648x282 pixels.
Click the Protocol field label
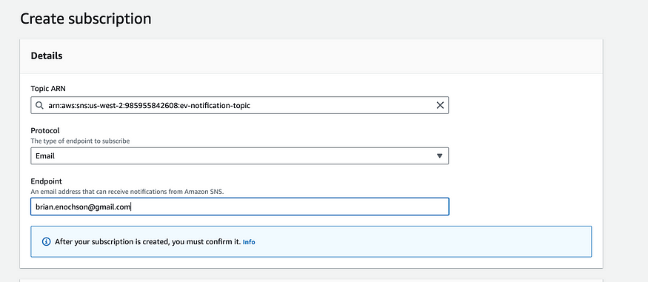tap(45, 131)
